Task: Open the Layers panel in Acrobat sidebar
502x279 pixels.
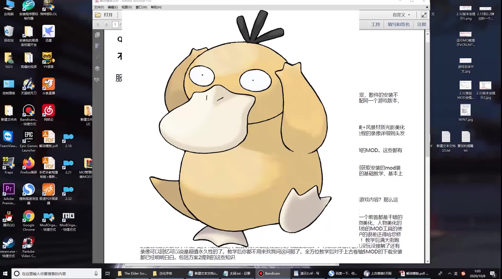Action: [97, 69]
